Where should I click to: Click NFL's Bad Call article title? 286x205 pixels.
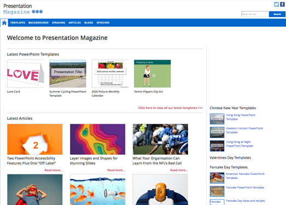point(157,161)
